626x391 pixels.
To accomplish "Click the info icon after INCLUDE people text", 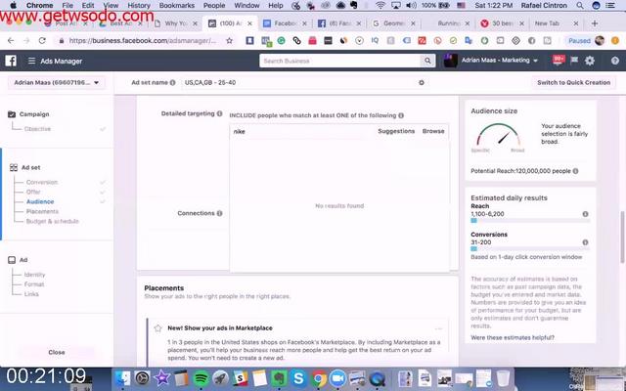I will click(401, 115).
